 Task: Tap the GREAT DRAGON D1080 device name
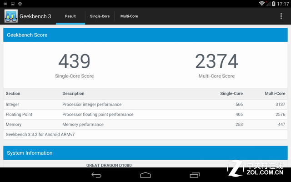[x=109, y=165]
